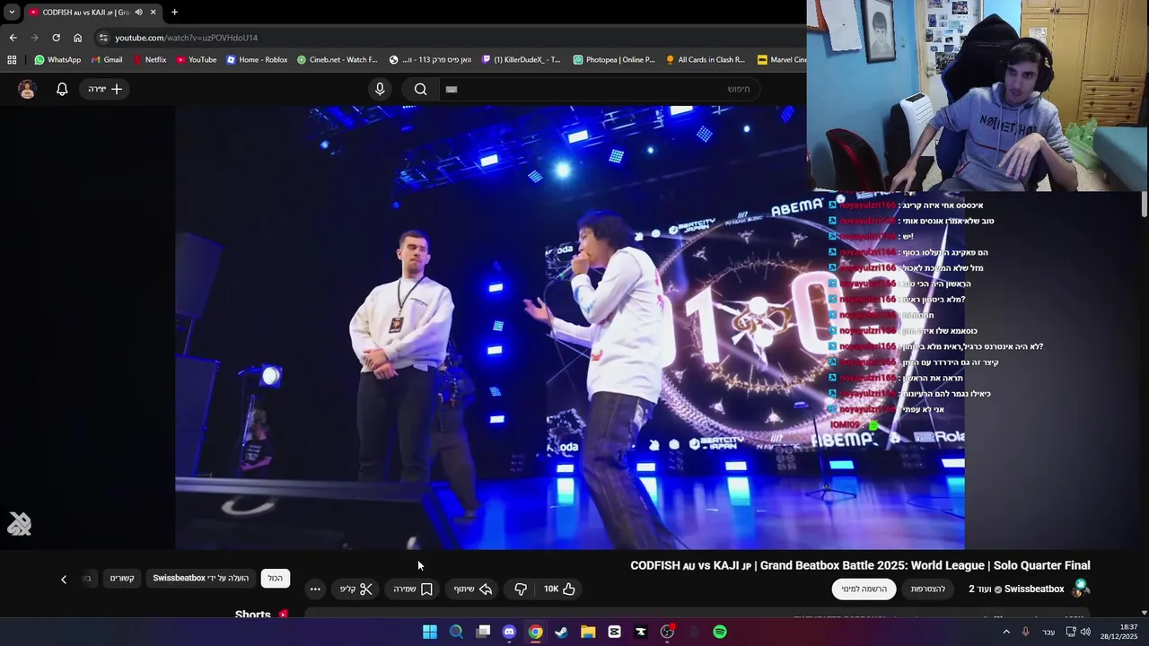Select the הכול filter chip
The height and width of the screenshot is (646, 1149).
click(x=276, y=578)
